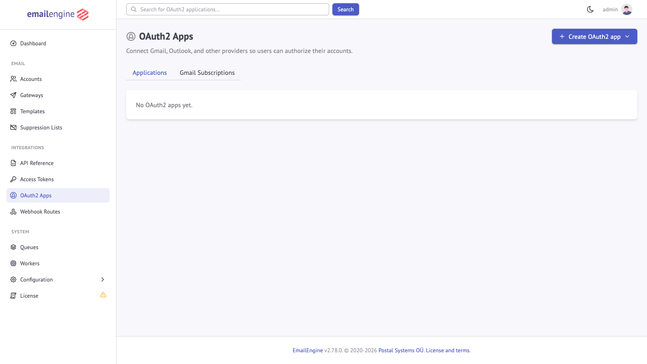This screenshot has width=647, height=364.
Task: Click the Access Tokens key icon
Action: [x=13, y=179]
